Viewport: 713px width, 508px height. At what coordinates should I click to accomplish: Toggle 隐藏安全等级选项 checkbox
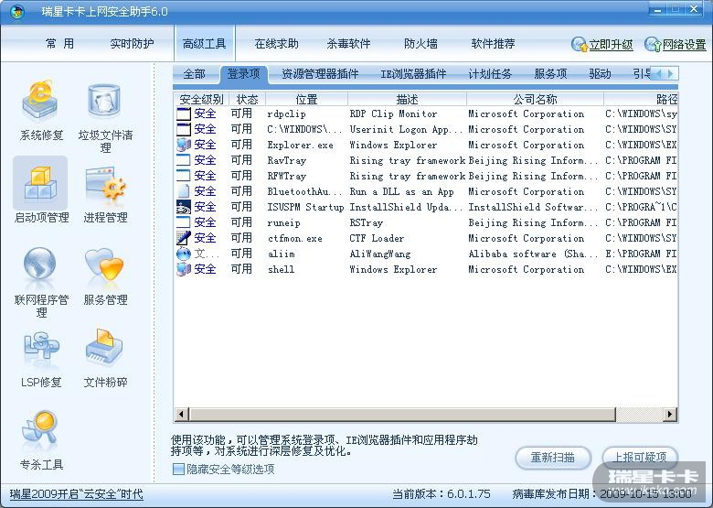tap(178, 469)
